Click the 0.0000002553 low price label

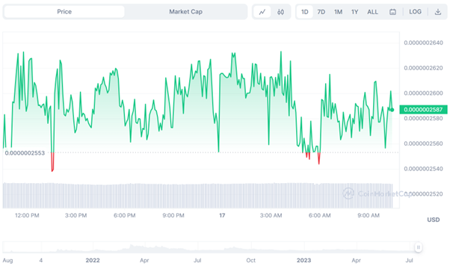coord(25,153)
